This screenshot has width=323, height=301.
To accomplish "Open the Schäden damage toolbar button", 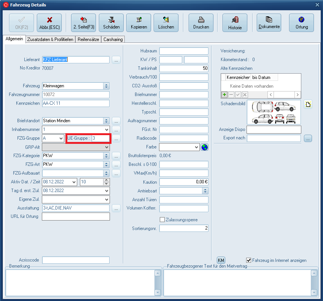I will (x=111, y=23).
